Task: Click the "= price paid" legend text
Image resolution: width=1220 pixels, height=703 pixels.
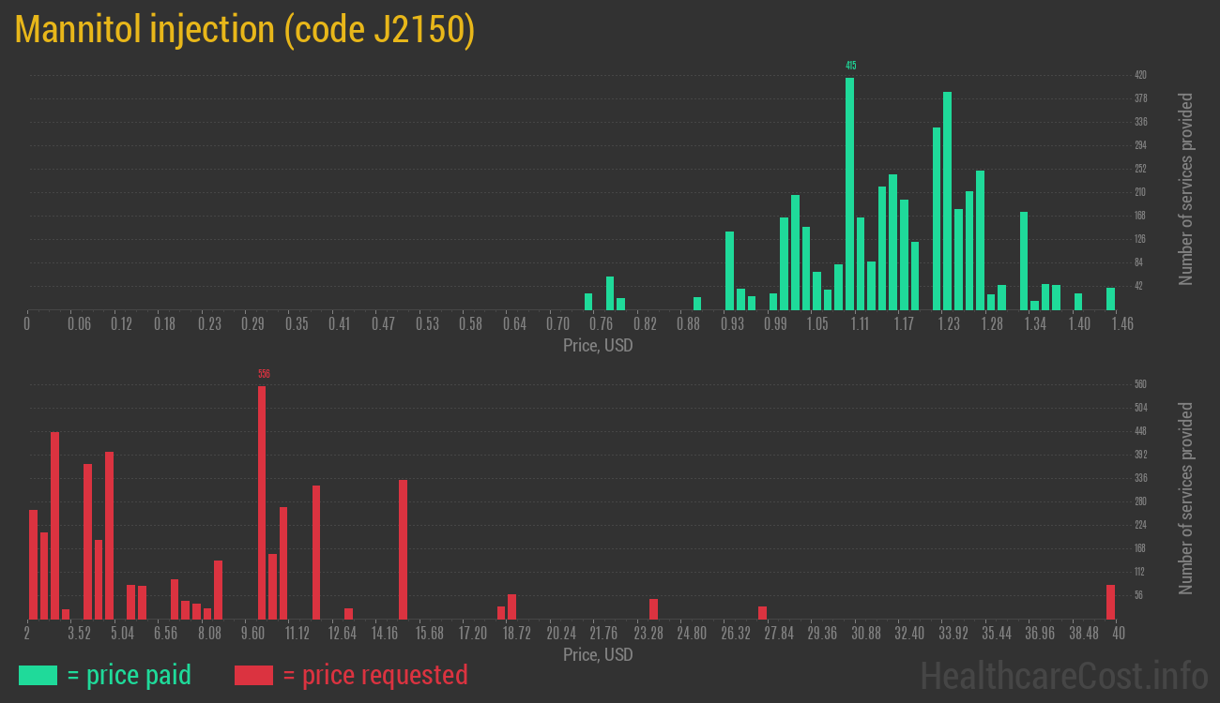Action: click(129, 675)
